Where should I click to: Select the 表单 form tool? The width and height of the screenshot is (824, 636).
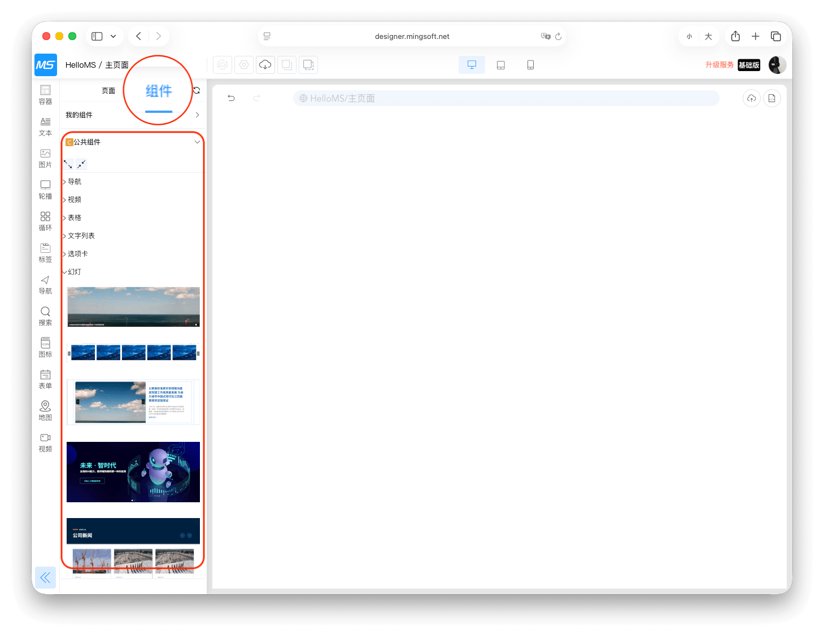[45, 379]
